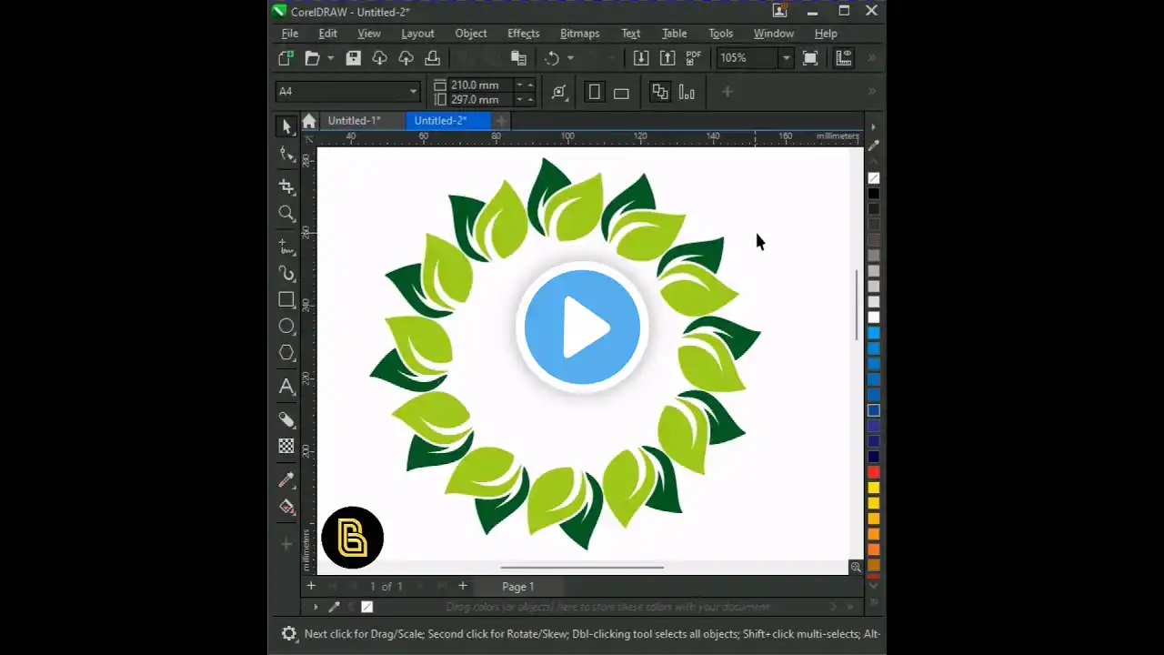Image resolution: width=1164 pixels, height=655 pixels.
Task: Select the Color Eyedropper tool
Action: click(286, 480)
